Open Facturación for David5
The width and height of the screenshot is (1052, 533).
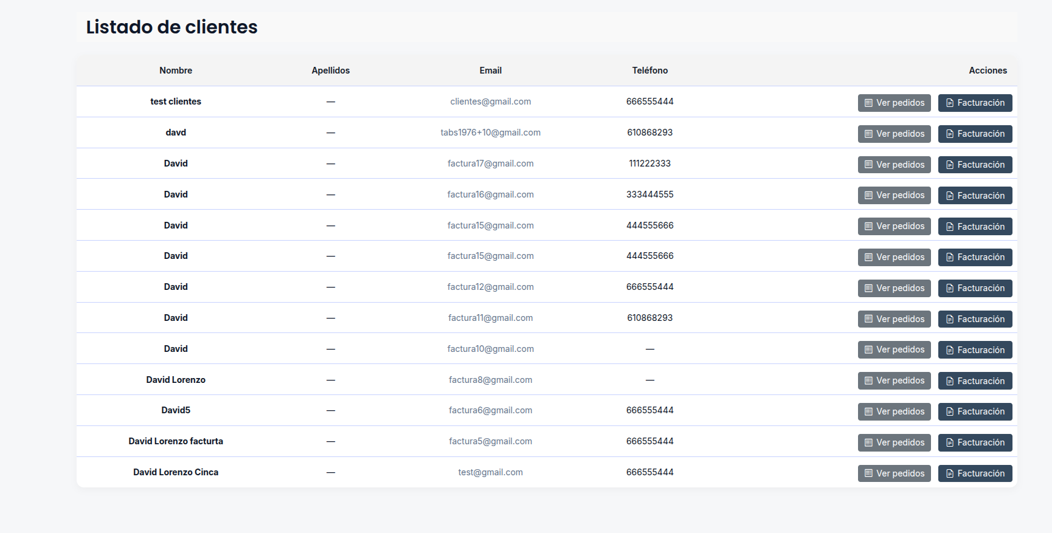pos(975,412)
